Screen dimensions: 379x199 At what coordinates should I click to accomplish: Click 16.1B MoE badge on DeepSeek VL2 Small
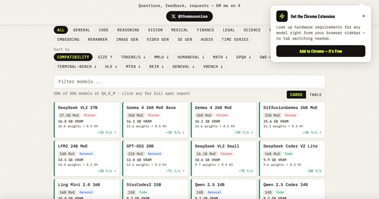(x=206, y=154)
